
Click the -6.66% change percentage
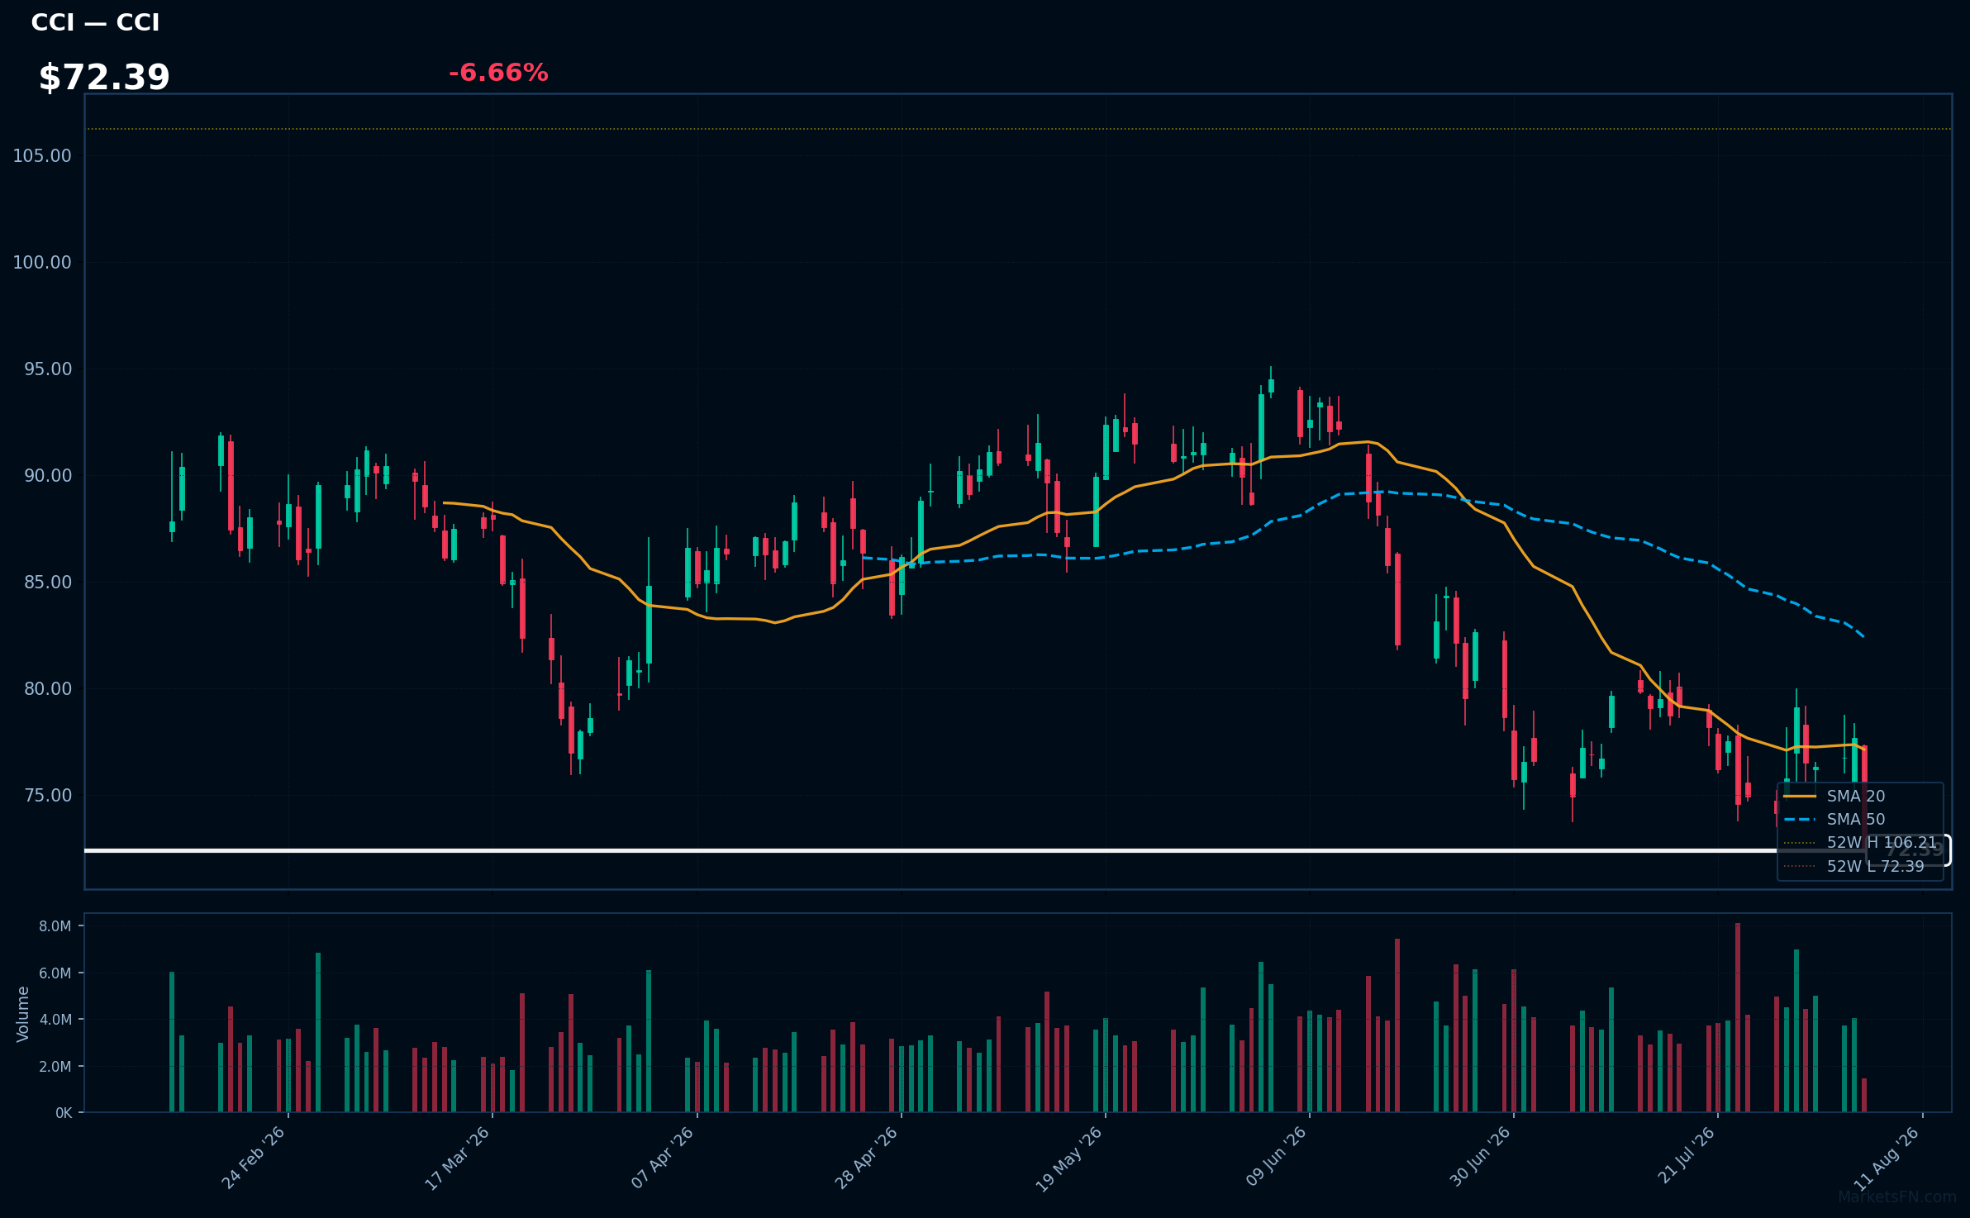click(498, 73)
